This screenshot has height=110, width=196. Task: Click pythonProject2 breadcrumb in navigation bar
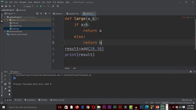click(x=8, y=10)
